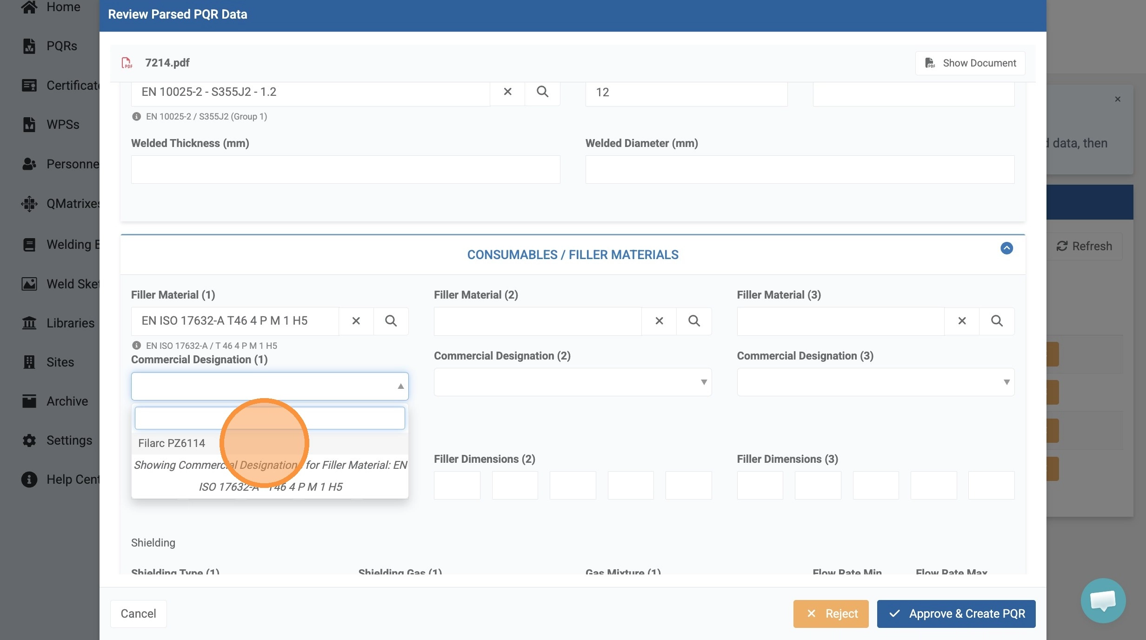Click last Filler Dimensions (3) box

pos(991,485)
